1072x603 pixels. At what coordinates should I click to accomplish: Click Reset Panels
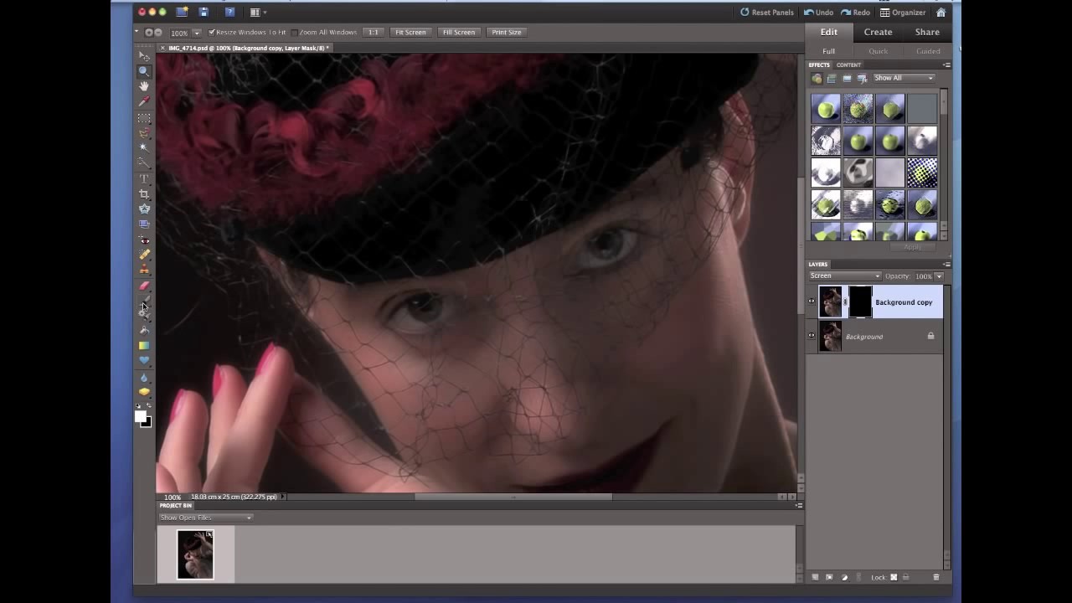click(767, 13)
